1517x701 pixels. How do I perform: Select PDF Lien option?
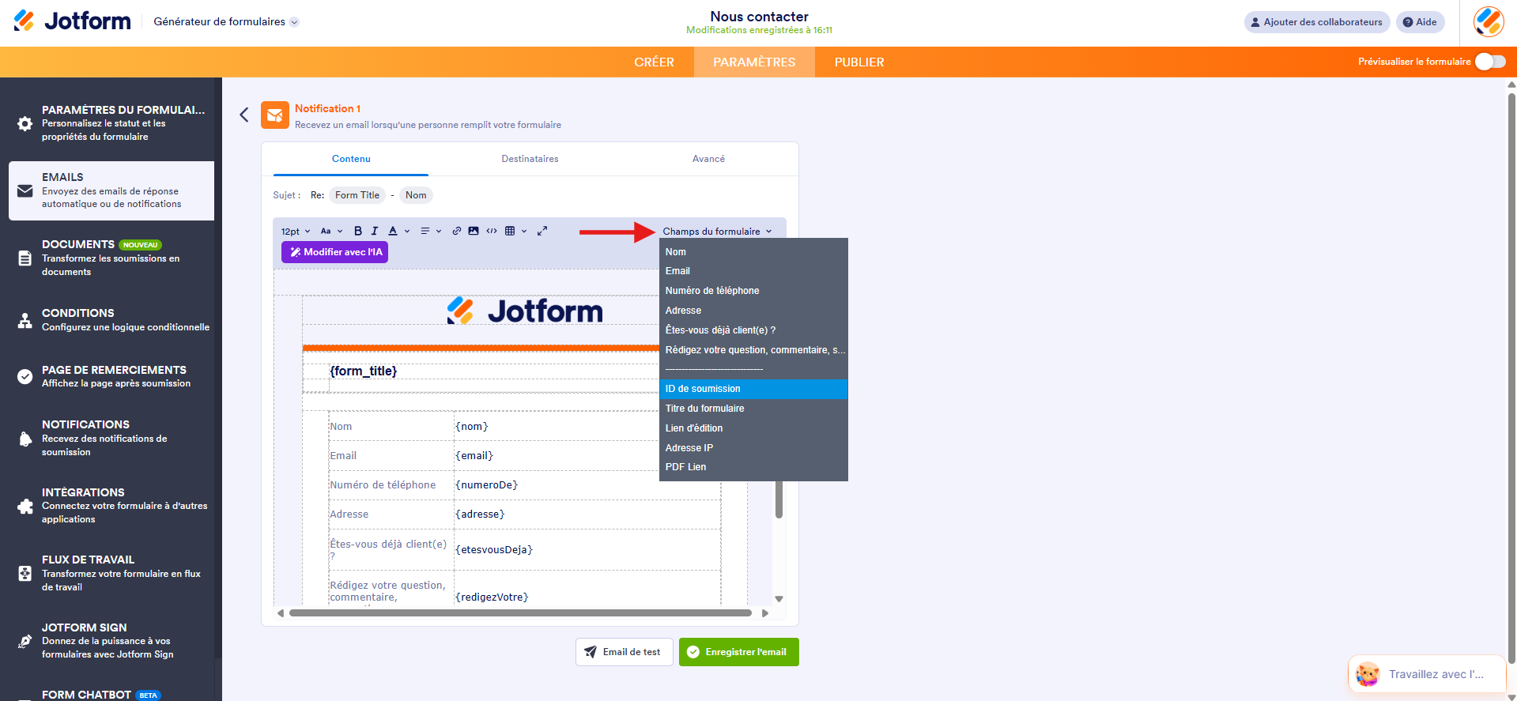(753, 467)
